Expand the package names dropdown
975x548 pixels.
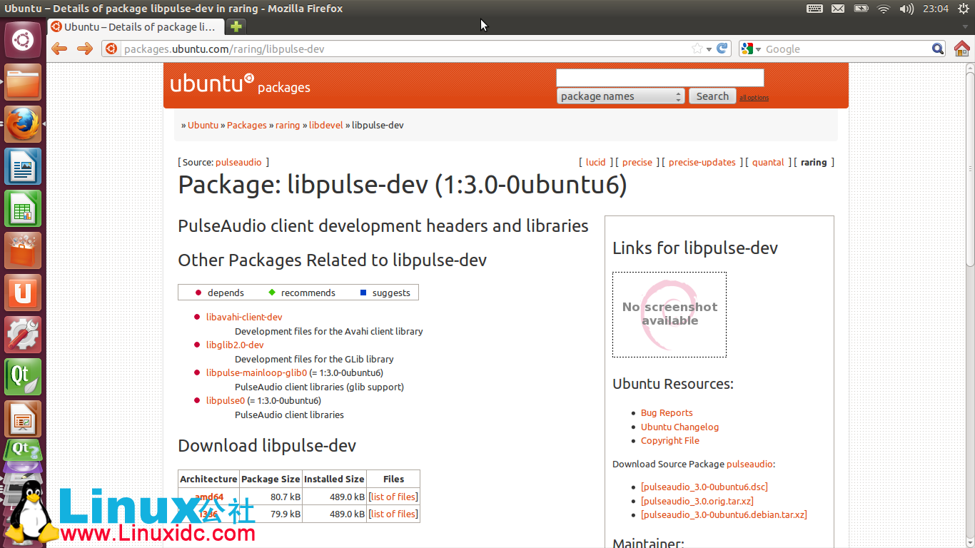point(620,96)
